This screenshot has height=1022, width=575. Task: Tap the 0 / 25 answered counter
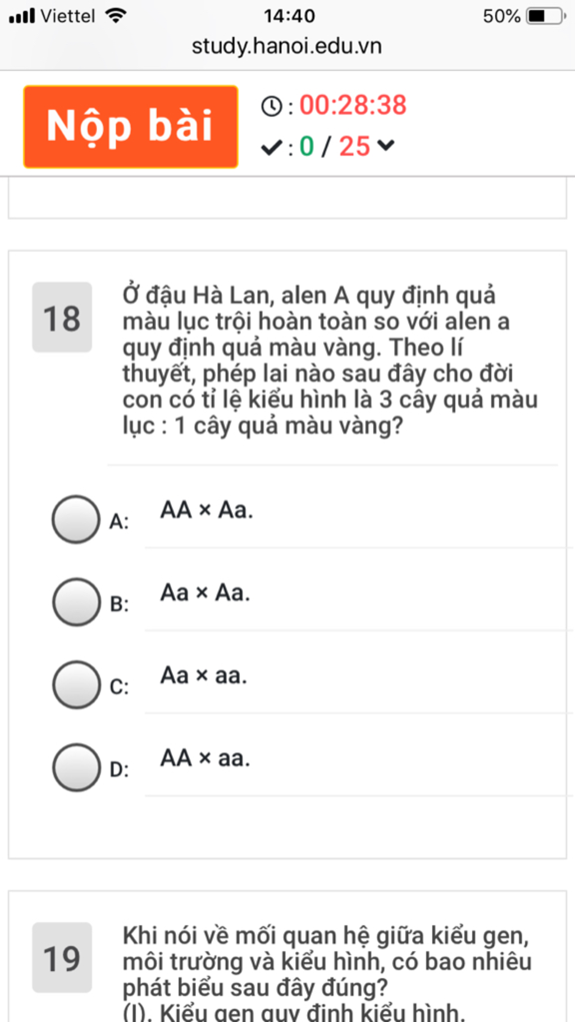tap(335, 147)
